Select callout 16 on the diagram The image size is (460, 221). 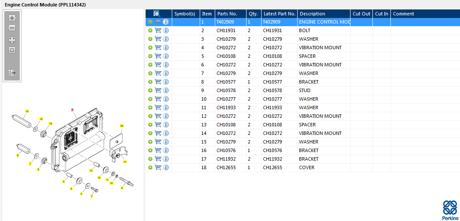click(x=27, y=111)
